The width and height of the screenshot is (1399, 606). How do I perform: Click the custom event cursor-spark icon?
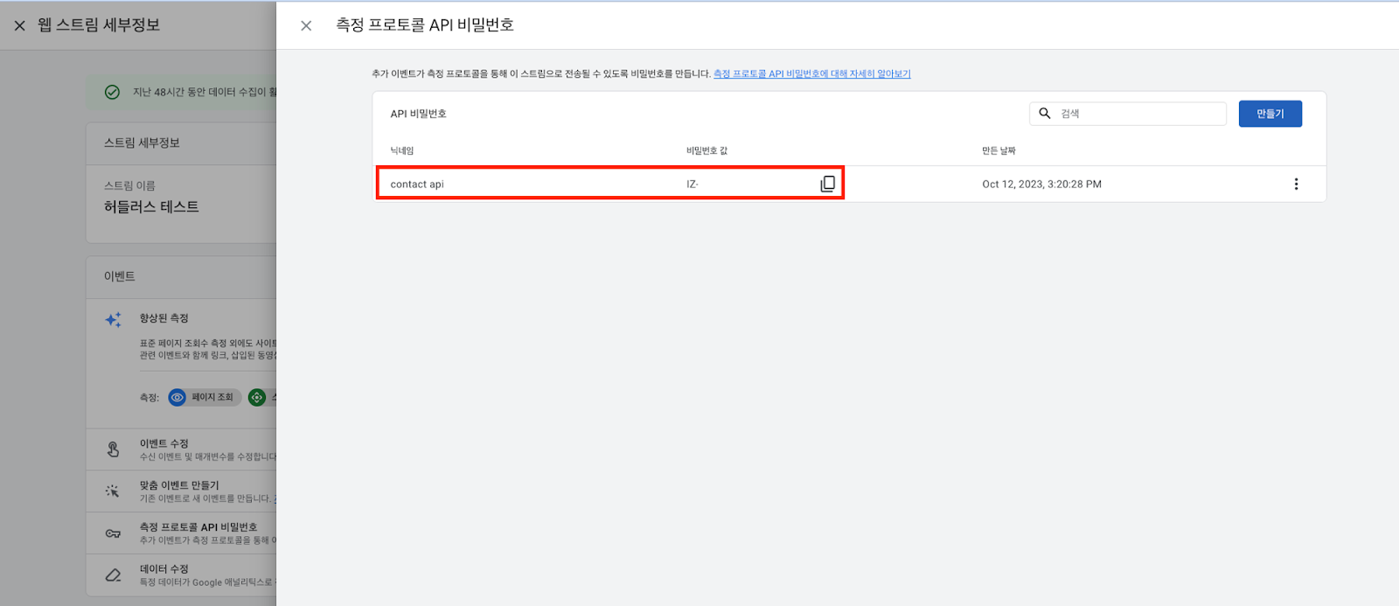click(113, 491)
